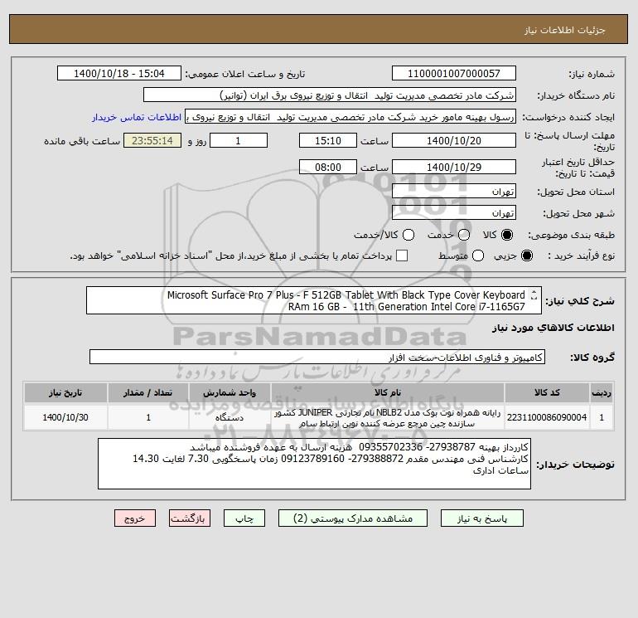Screen dimensions: 638x618
Task: Click the need number field 1100001007000057
Action: [x=454, y=74]
